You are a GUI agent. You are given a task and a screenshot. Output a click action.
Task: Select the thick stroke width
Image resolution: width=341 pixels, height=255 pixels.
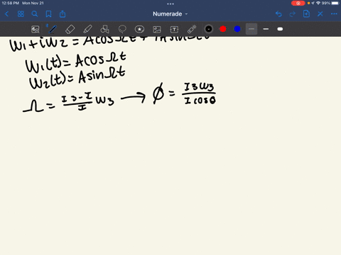[280, 29]
